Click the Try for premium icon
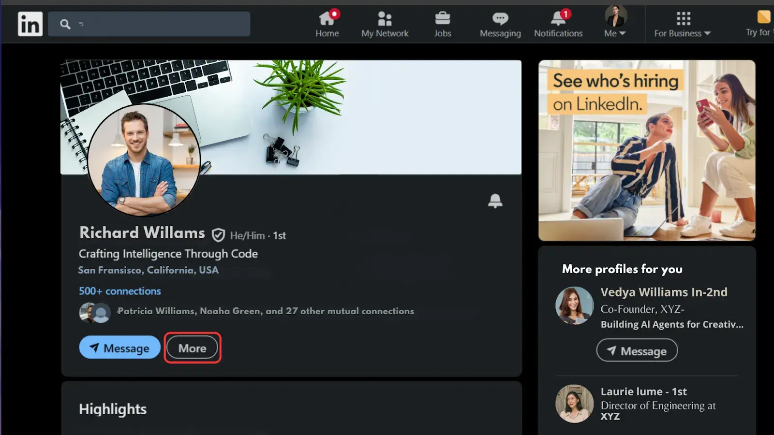This screenshot has height=435, width=774. pos(763,17)
